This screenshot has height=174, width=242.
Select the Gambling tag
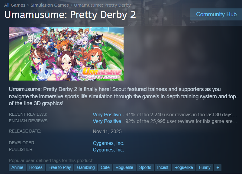pos(86,168)
